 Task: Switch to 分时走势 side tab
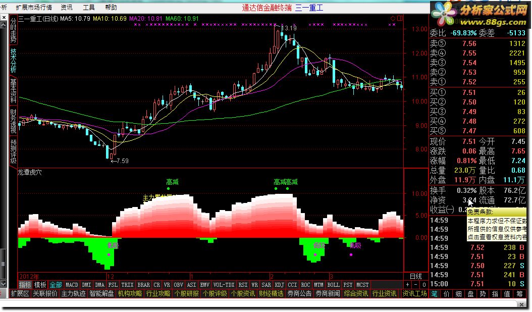click(x=13, y=30)
